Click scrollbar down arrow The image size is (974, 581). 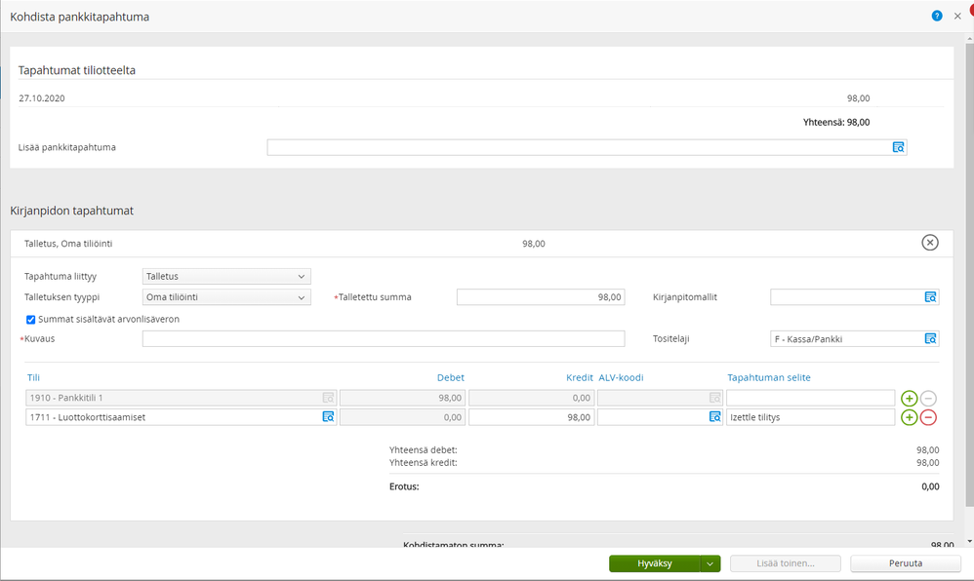(x=969, y=542)
